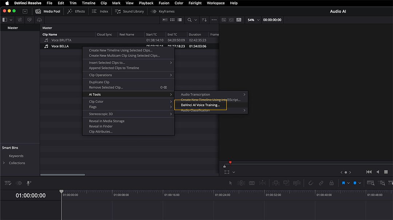Click the sync bin comments icon
Viewport: 393px width, 220px height.
coord(29,20)
